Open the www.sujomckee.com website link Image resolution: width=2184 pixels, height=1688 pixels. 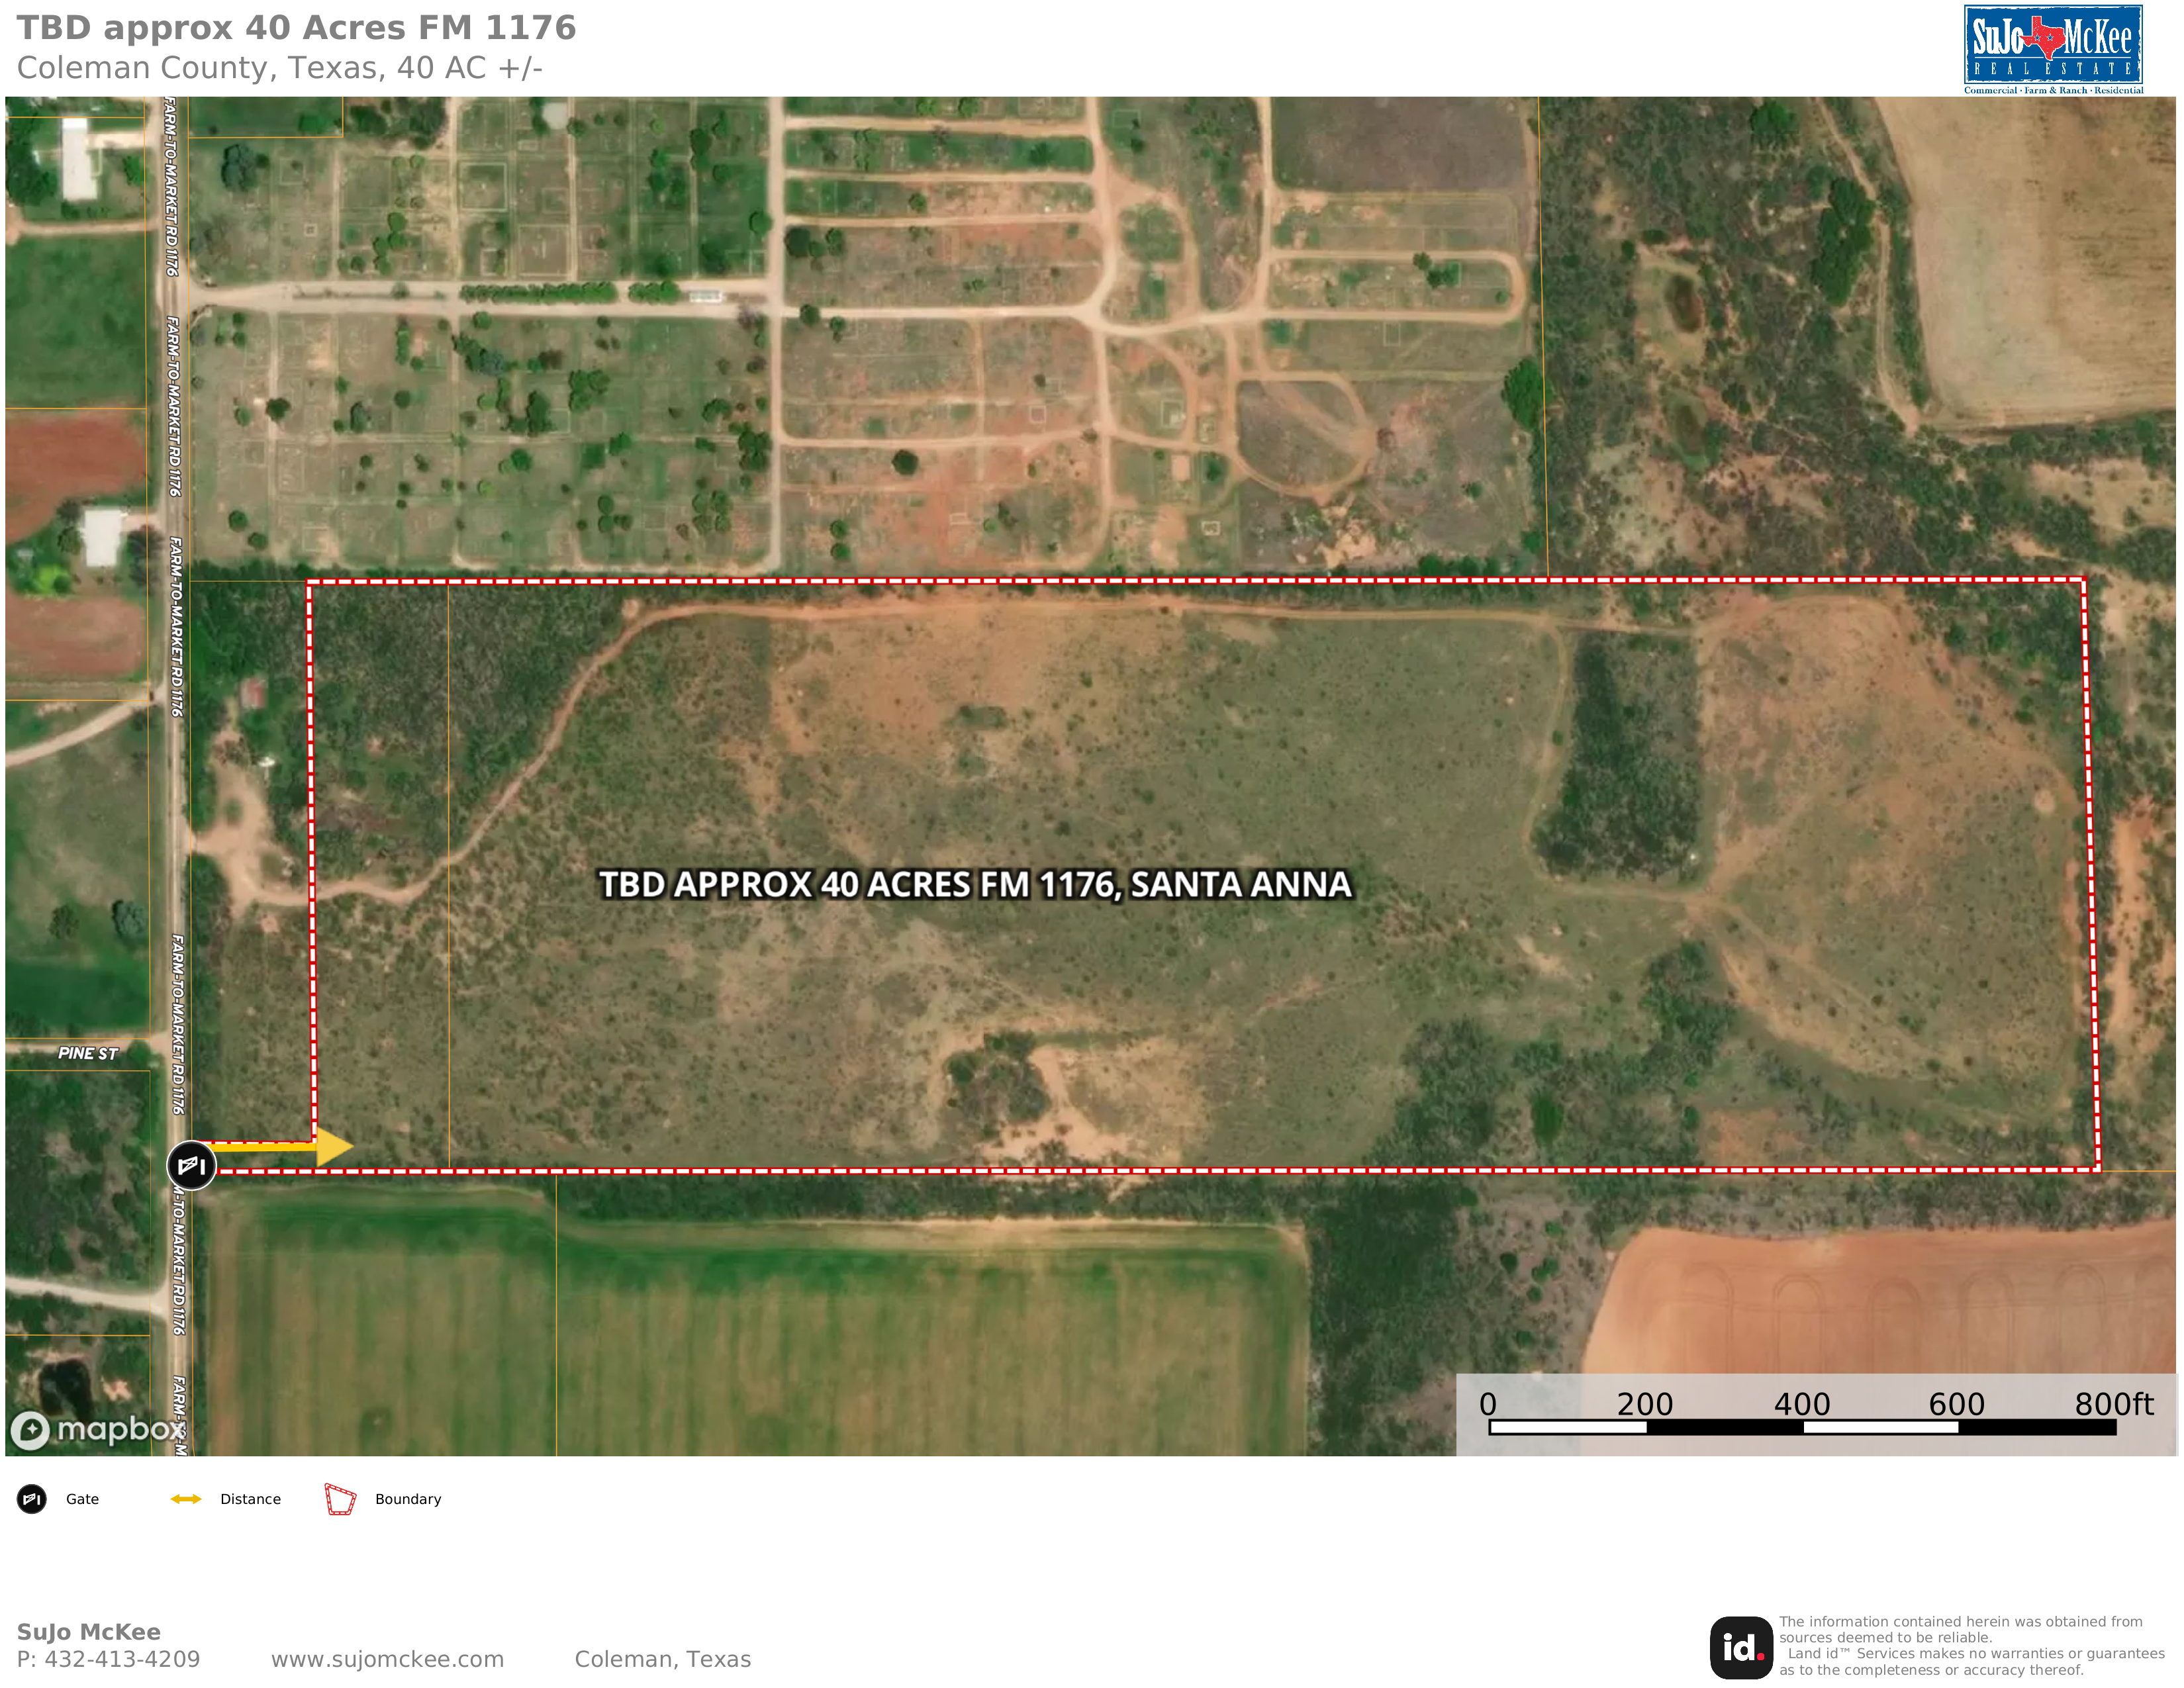(387, 1659)
